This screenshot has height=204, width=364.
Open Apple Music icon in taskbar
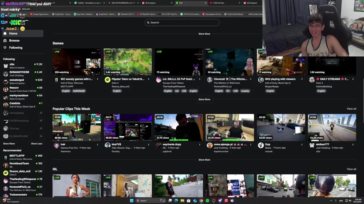[x=226, y=201]
